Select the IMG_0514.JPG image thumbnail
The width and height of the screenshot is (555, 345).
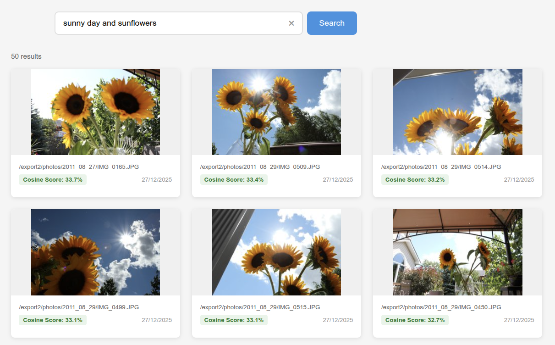(457, 111)
